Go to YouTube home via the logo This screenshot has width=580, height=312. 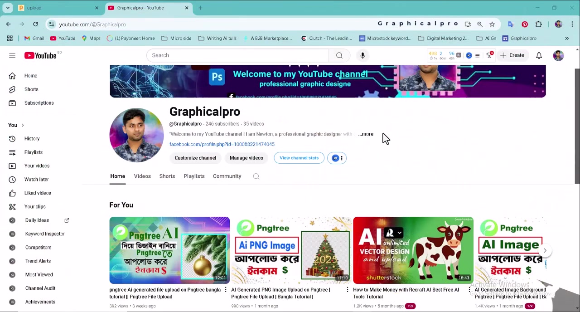pyautogui.click(x=41, y=55)
